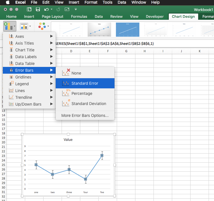This screenshot has height=201, width=214.
Task: Expand the Data Labels submenu
Action: pyautogui.click(x=29, y=57)
